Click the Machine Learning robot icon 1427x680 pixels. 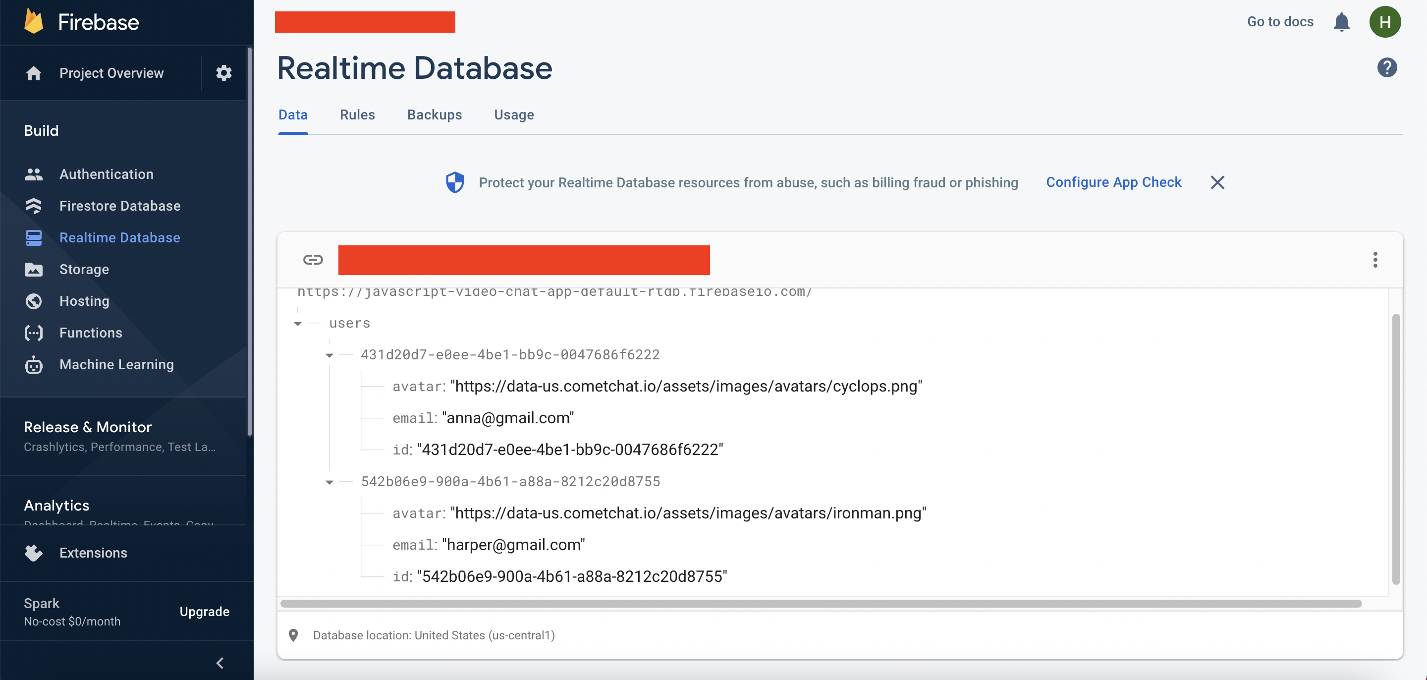(x=33, y=365)
